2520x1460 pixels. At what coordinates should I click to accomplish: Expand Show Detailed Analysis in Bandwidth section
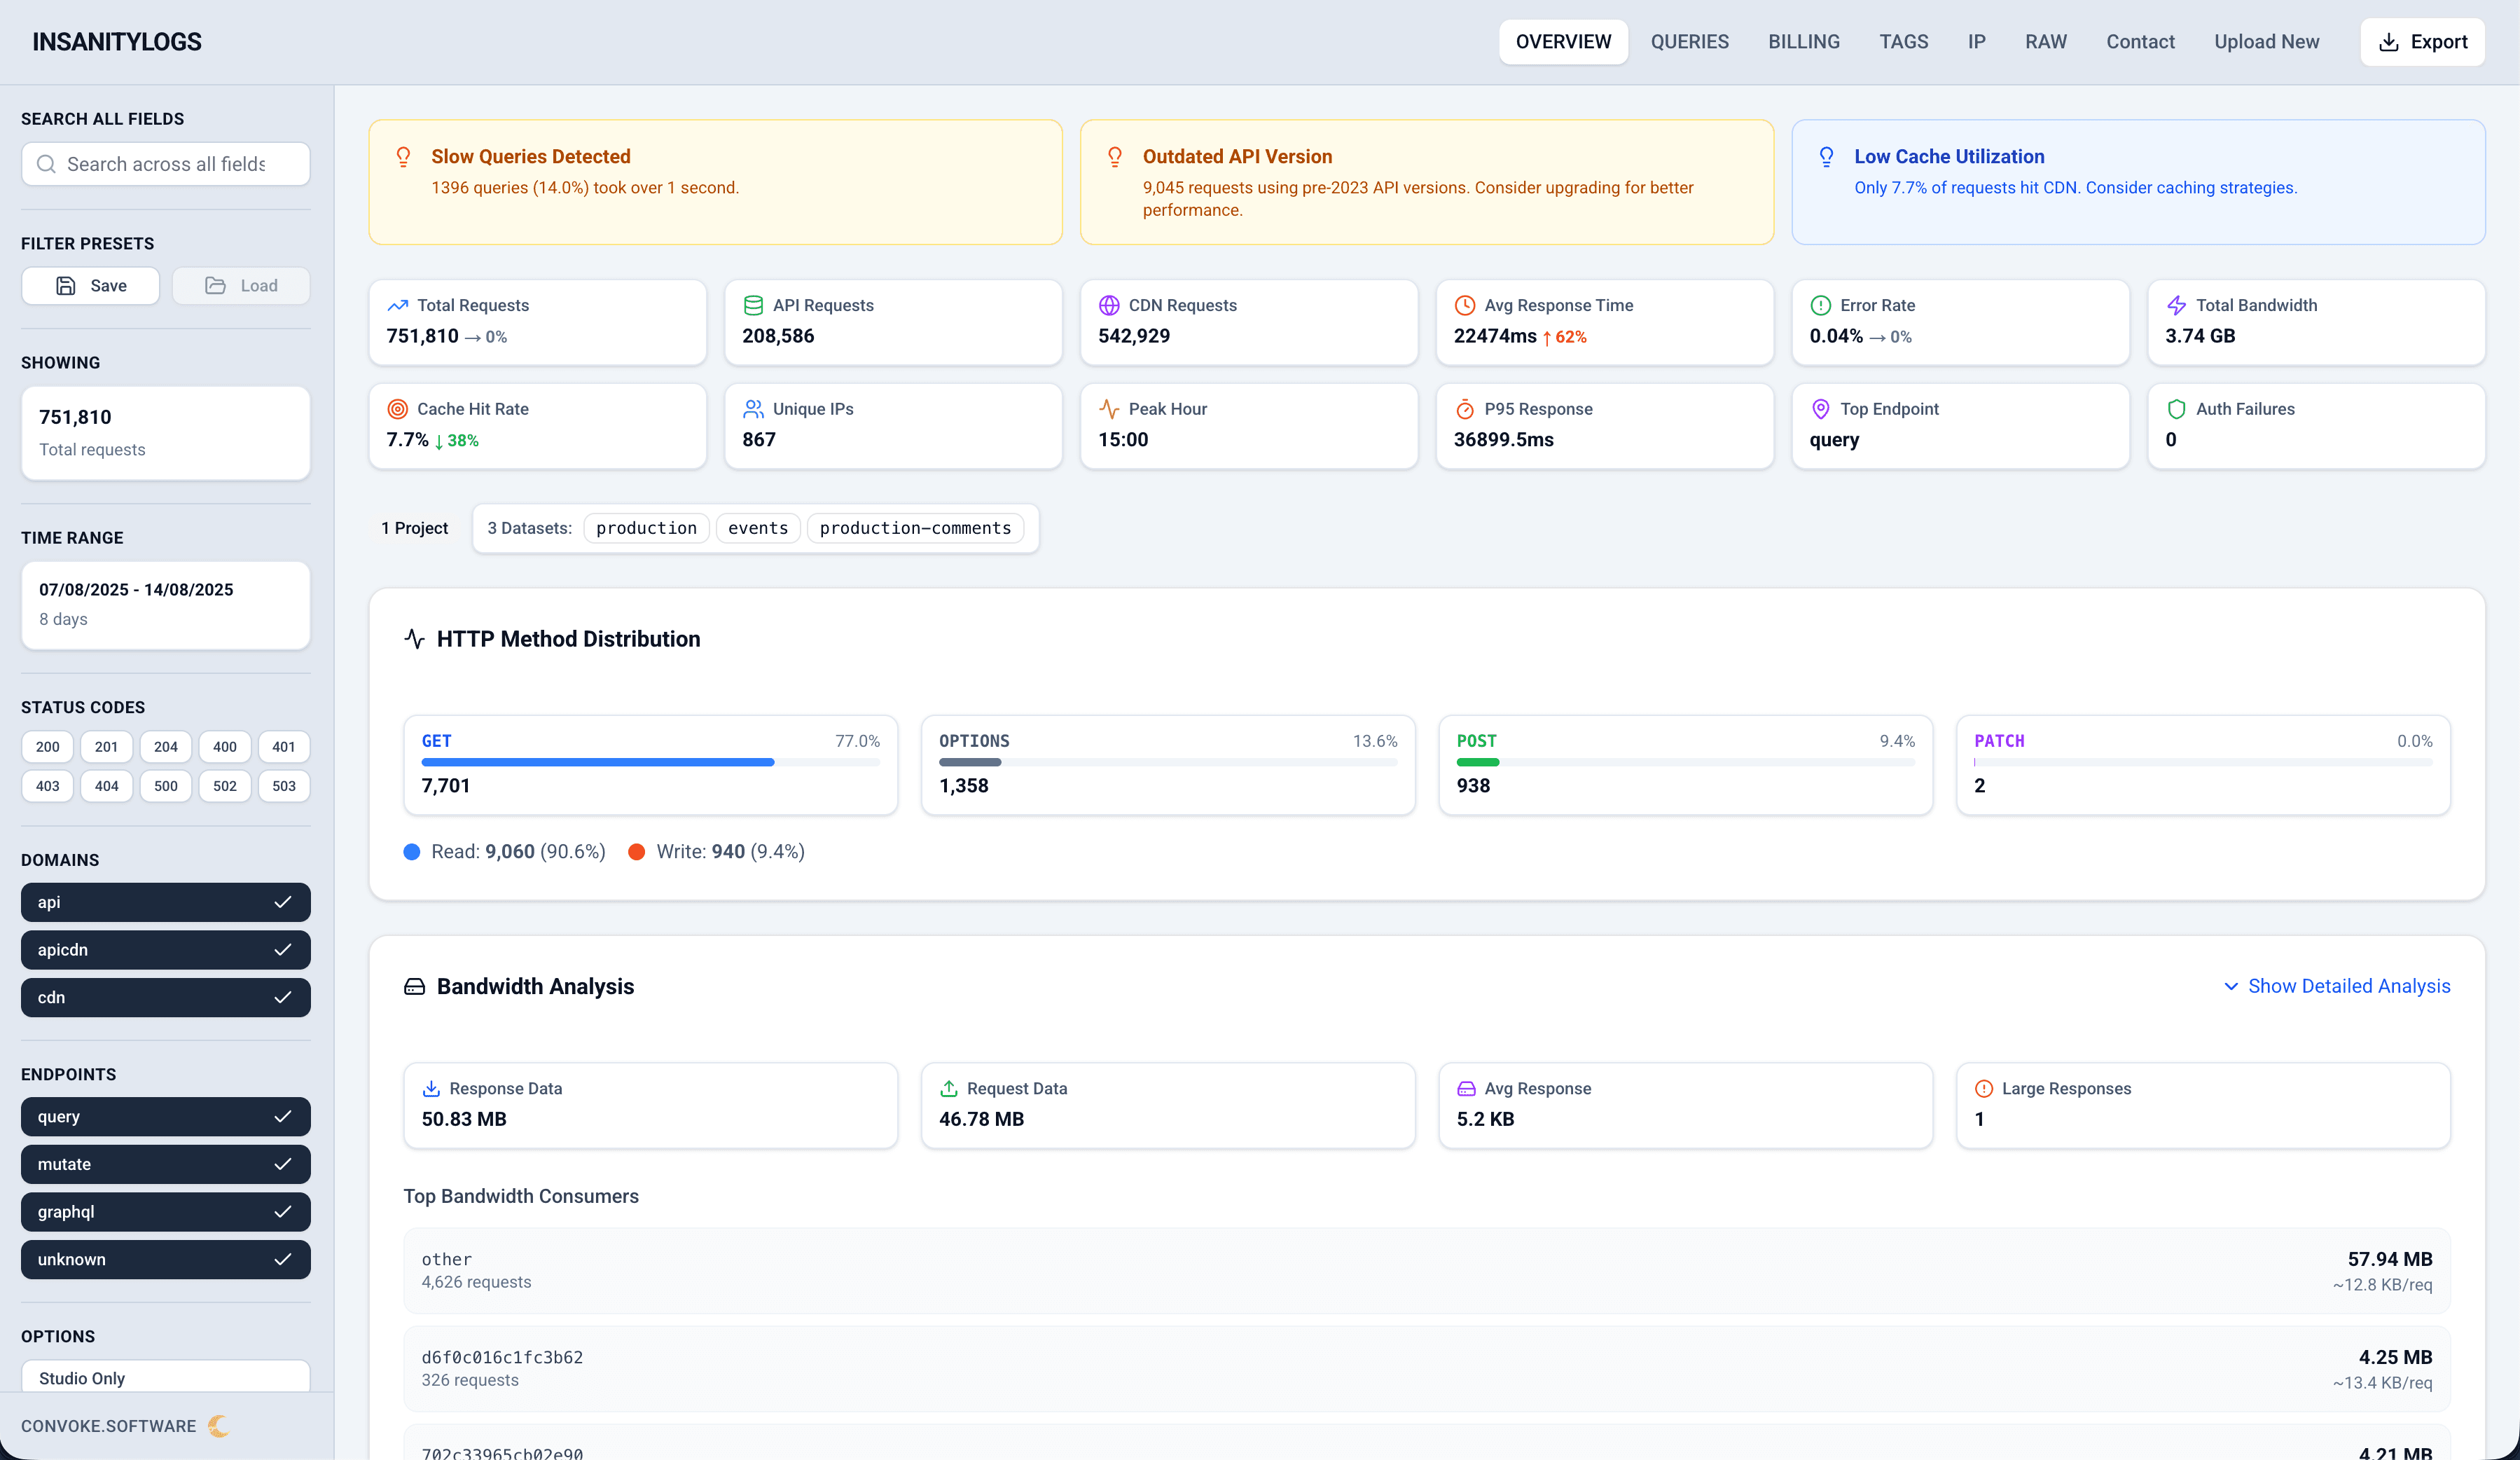(2337, 986)
